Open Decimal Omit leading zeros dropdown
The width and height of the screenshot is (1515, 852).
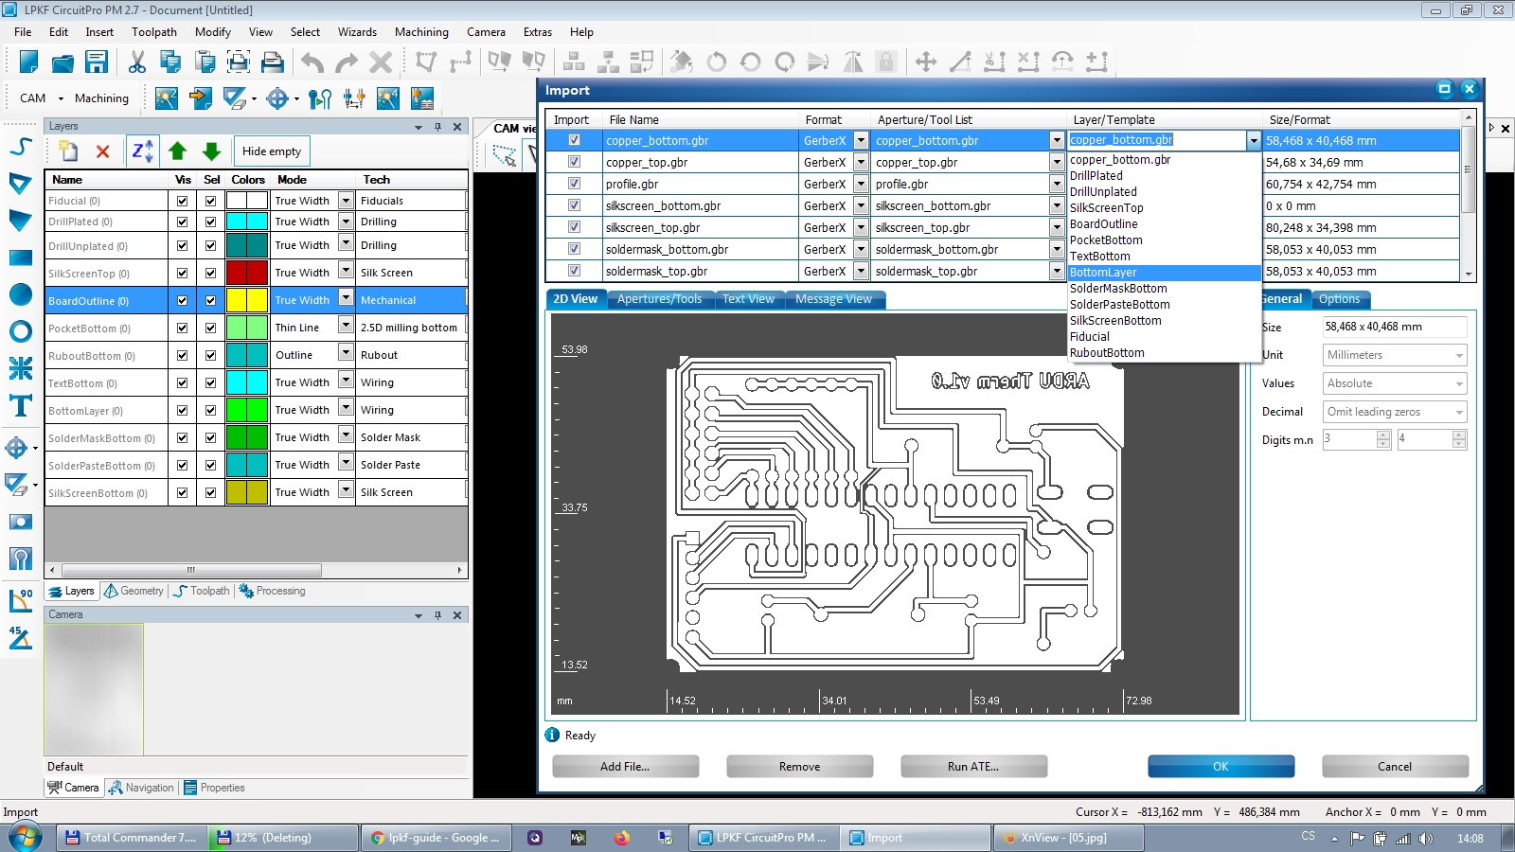[x=1395, y=412]
